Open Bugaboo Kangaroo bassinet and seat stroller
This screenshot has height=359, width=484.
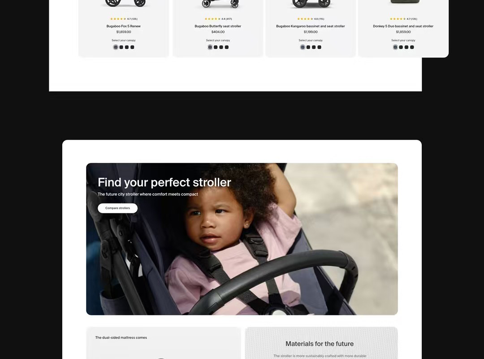(x=311, y=26)
